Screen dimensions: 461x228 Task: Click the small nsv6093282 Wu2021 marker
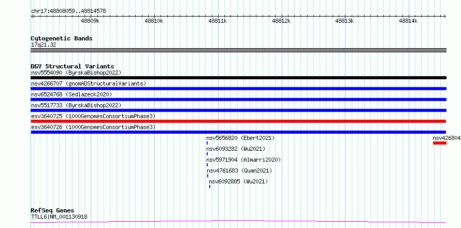click(x=207, y=154)
